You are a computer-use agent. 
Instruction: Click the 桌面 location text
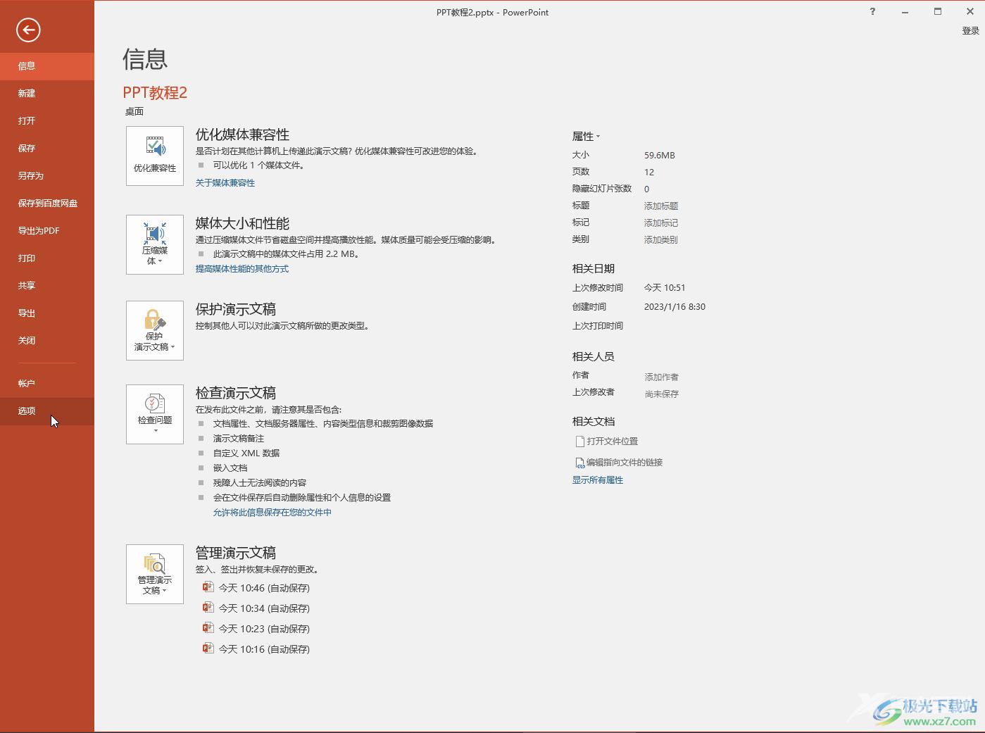134,112
